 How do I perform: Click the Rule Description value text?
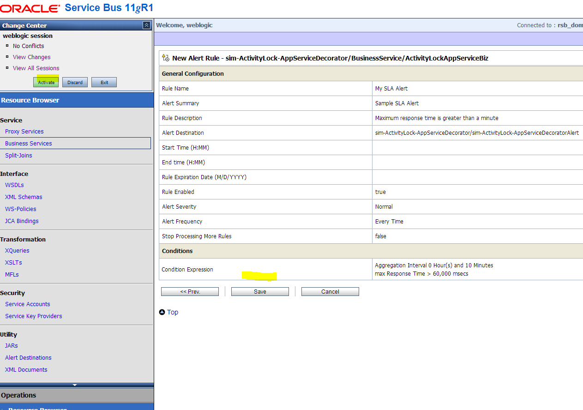click(437, 118)
